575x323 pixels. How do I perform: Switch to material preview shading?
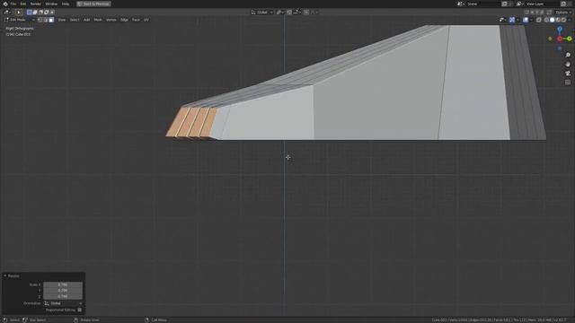(x=558, y=20)
